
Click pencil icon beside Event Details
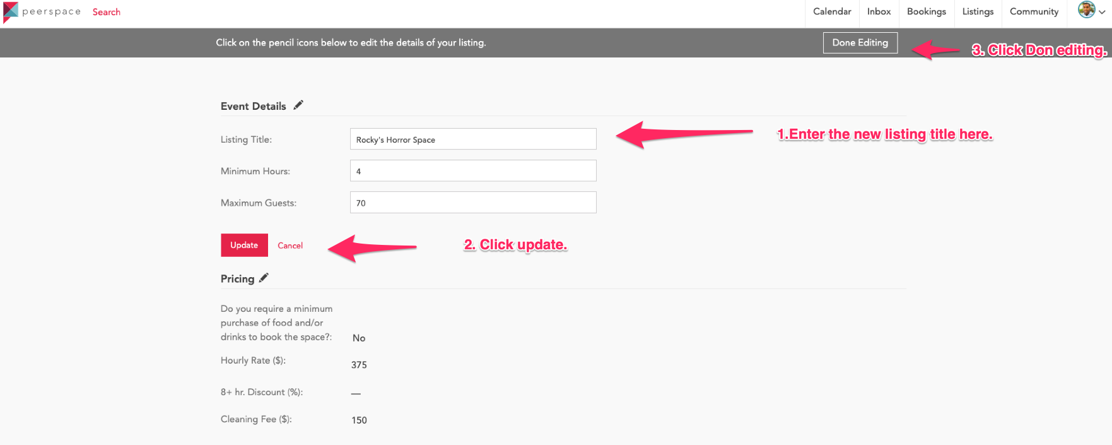(298, 105)
